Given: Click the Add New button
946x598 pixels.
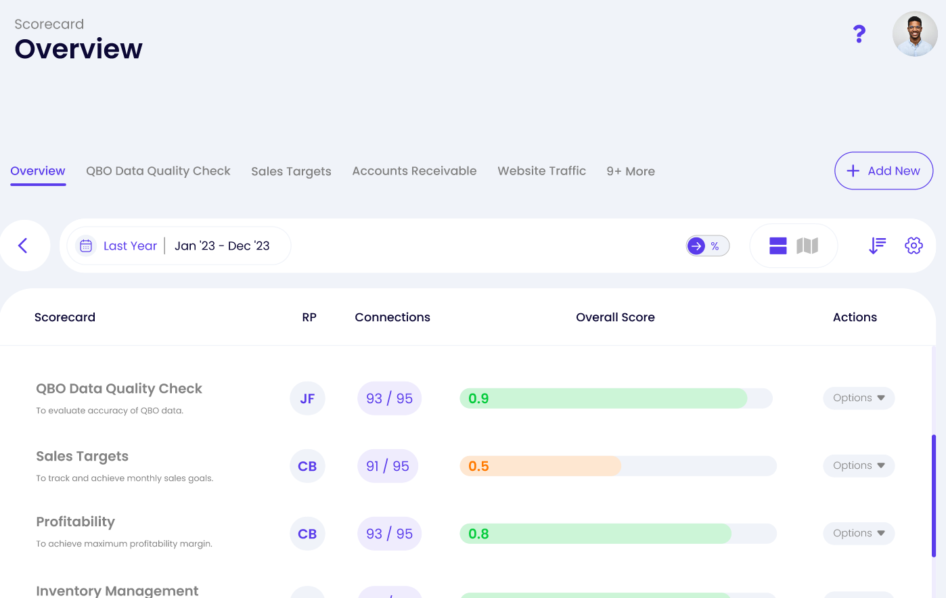Looking at the screenshot, I should tap(884, 171).
